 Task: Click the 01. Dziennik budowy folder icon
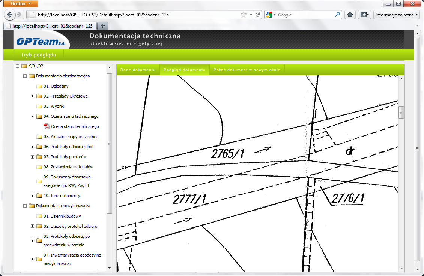point(39,216)
